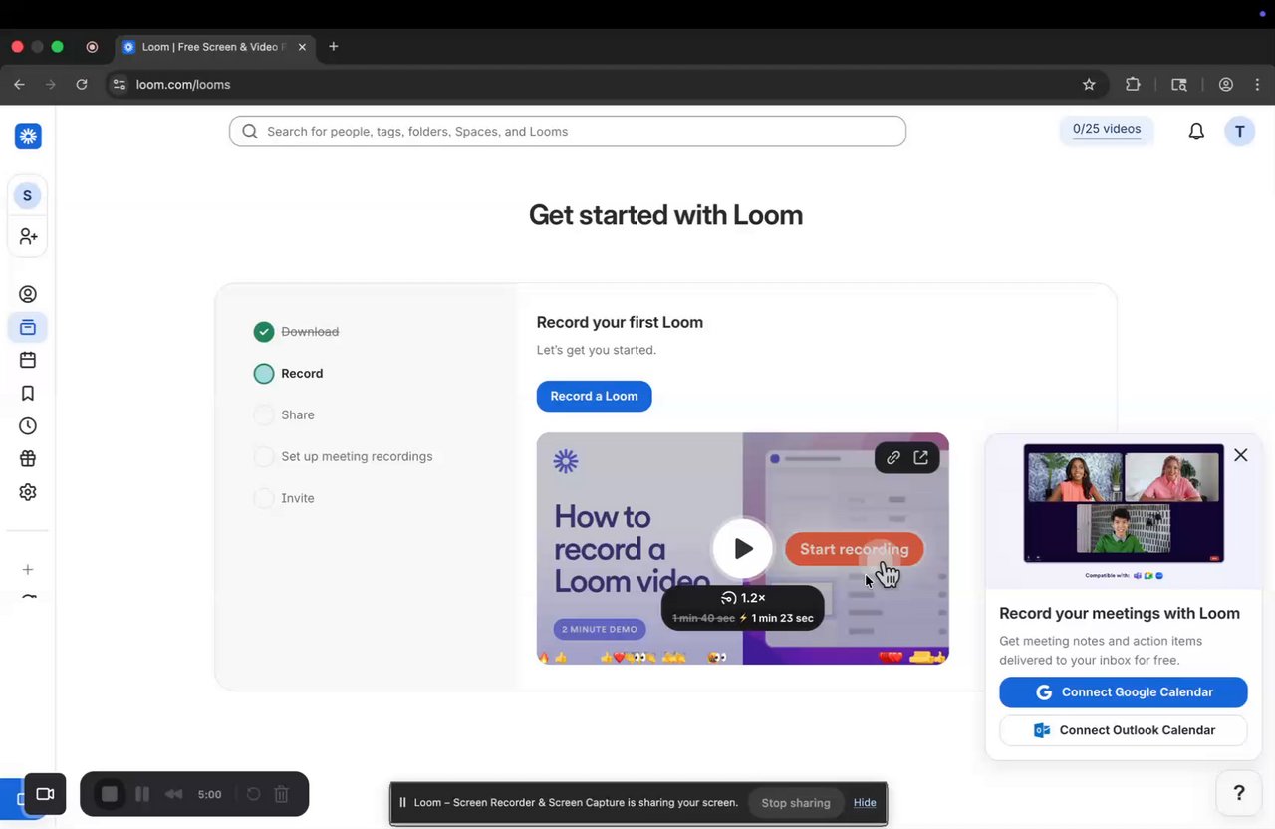1275x829 pixels.
Task: Select the Download checklist step
Action: click(x=297, y=332)
